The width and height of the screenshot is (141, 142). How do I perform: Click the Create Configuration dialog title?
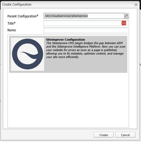(17, 5)
